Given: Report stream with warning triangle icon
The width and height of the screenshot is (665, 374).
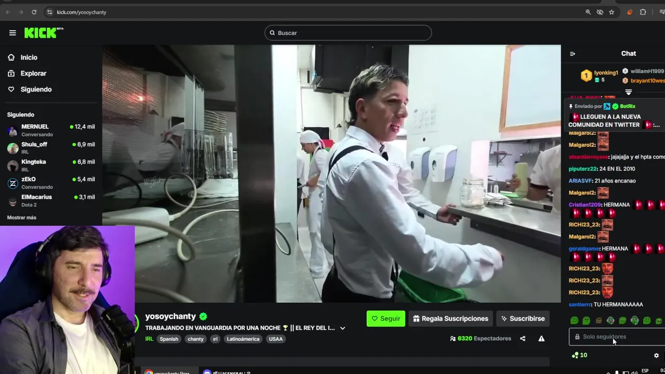Looking at the screenshot, I should tap(541, 339).
